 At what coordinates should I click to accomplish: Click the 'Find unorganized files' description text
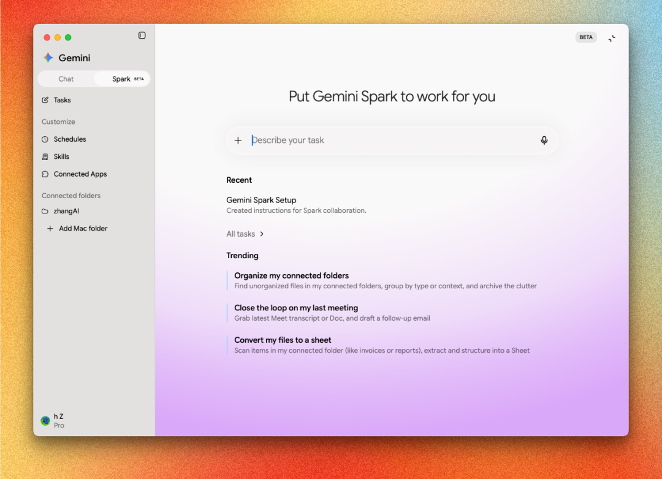coord(386,286)
